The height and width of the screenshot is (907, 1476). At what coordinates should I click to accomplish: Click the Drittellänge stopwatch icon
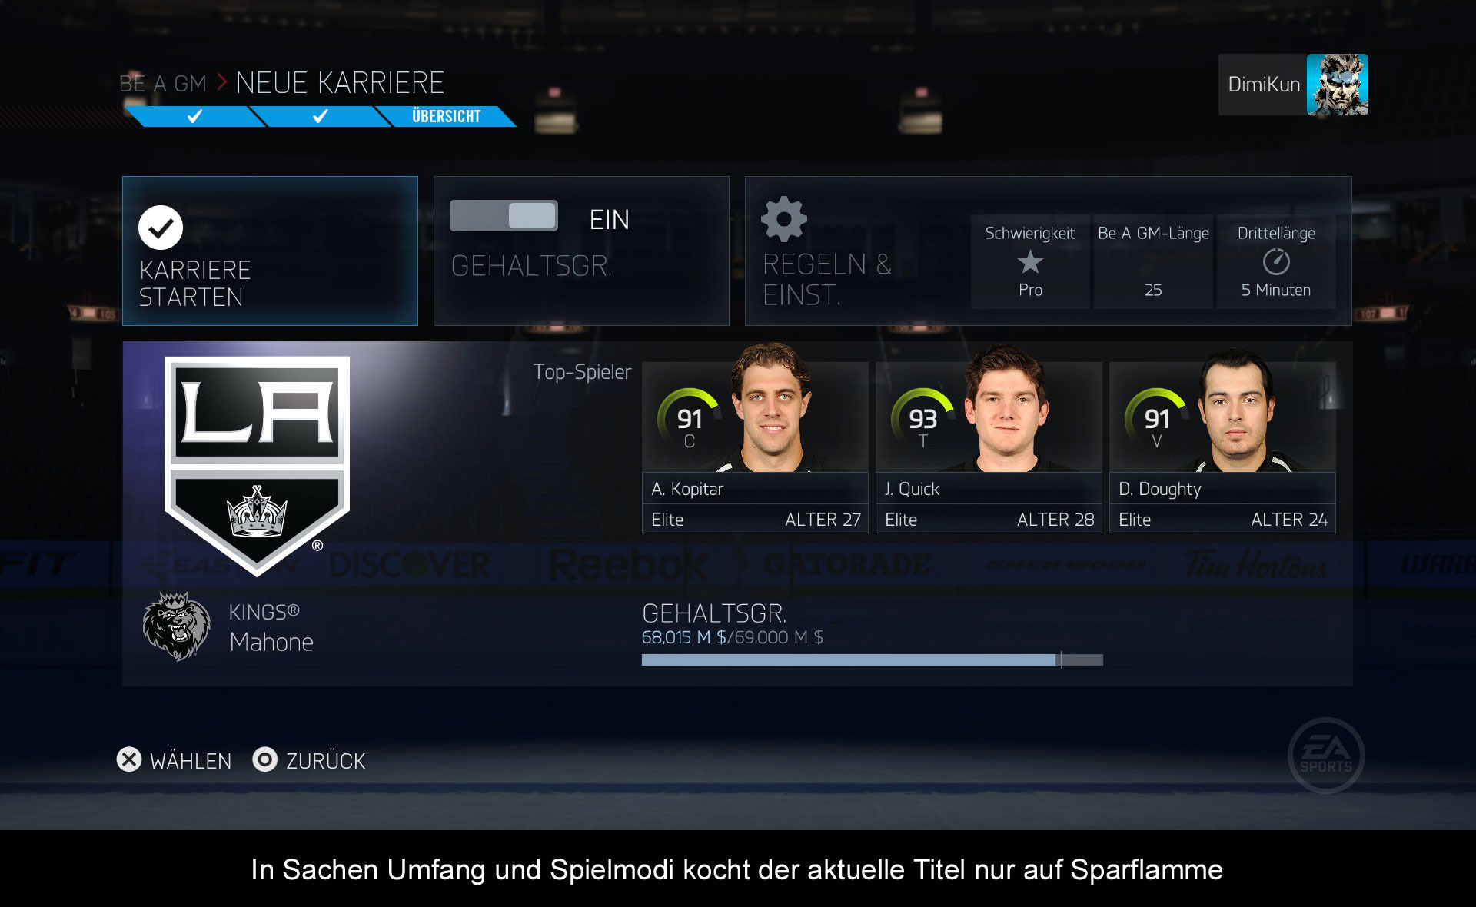[x=1276, y=261]
